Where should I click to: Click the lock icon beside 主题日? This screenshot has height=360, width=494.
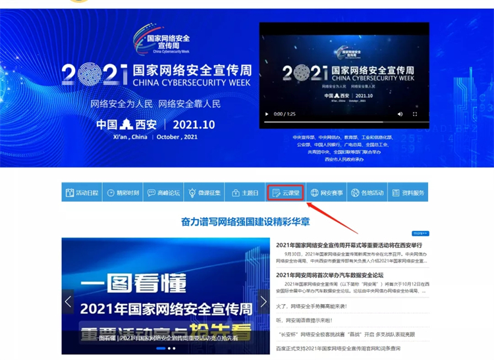[x=236, y=193]
